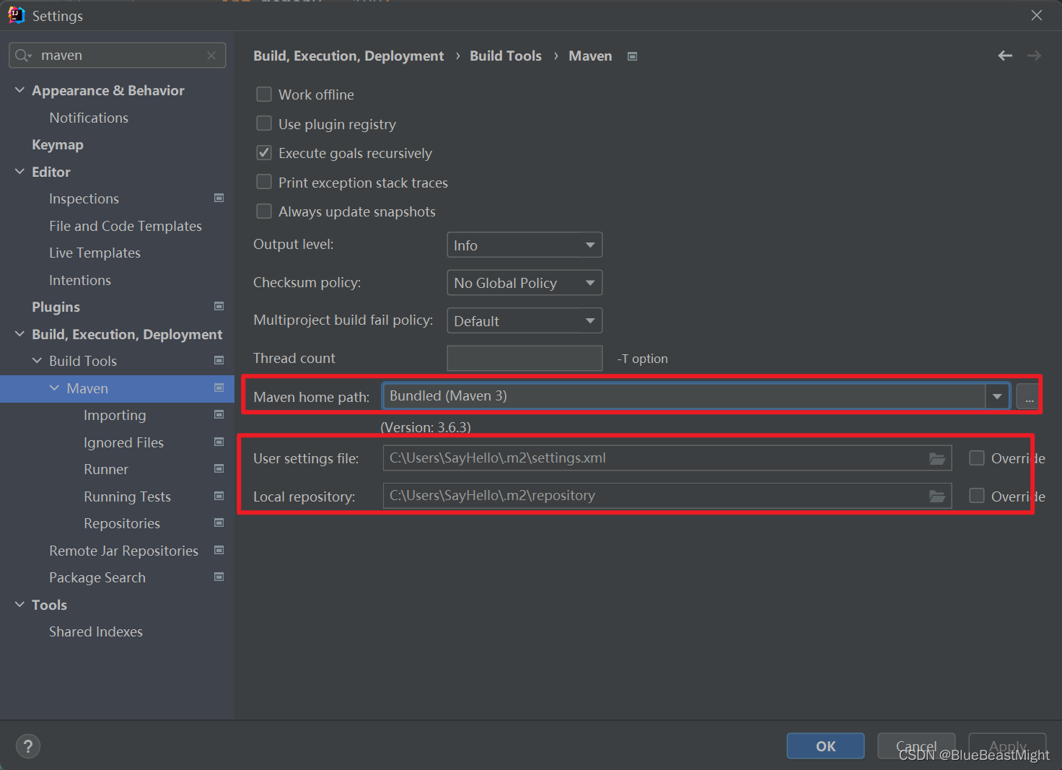This screenshot has width=1062, height=770.
Task: Collapse the Maven node arrow
Action: 54,388
